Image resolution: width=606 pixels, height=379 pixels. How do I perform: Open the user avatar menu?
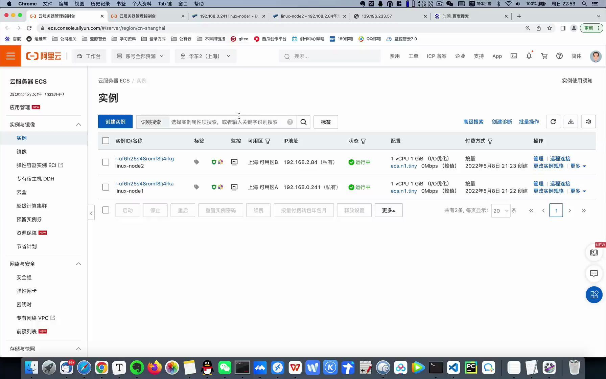click(596, 56)
